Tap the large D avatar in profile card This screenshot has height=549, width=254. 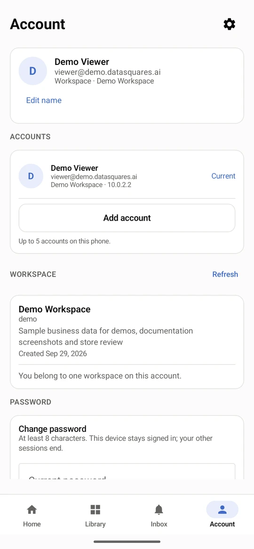point(32,71)
